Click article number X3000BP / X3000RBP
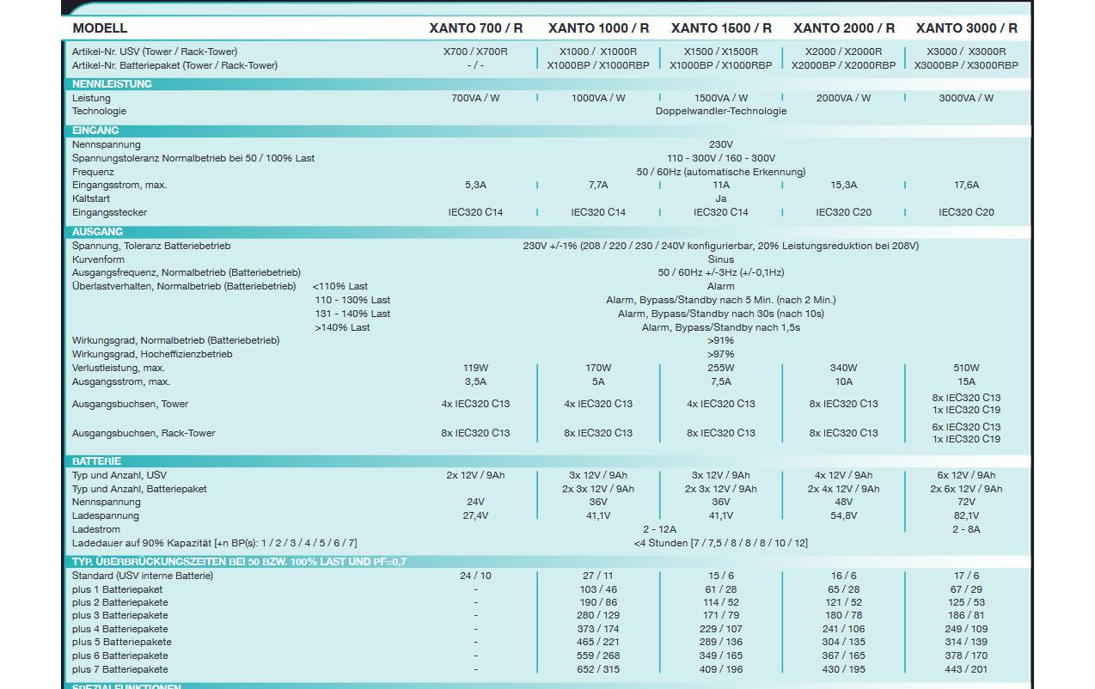Screen dimensions: 1095x689 click(x=966, y=65)
